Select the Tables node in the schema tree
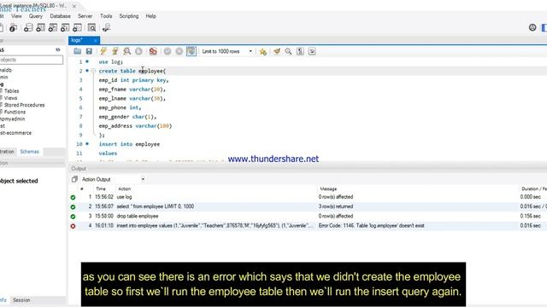 [11, 91]
